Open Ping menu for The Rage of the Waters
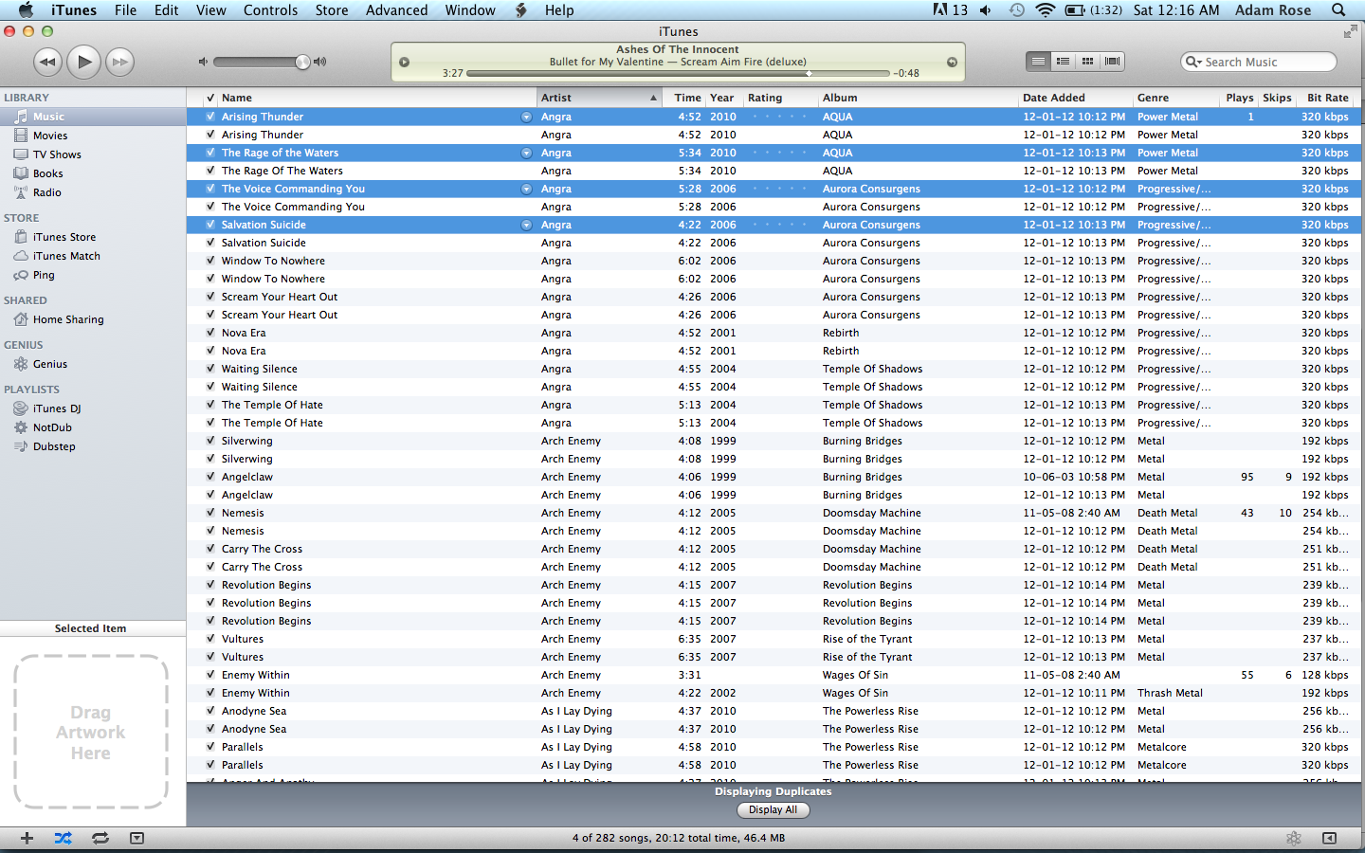Viewport: 1365px width, 853px height. 526,153
